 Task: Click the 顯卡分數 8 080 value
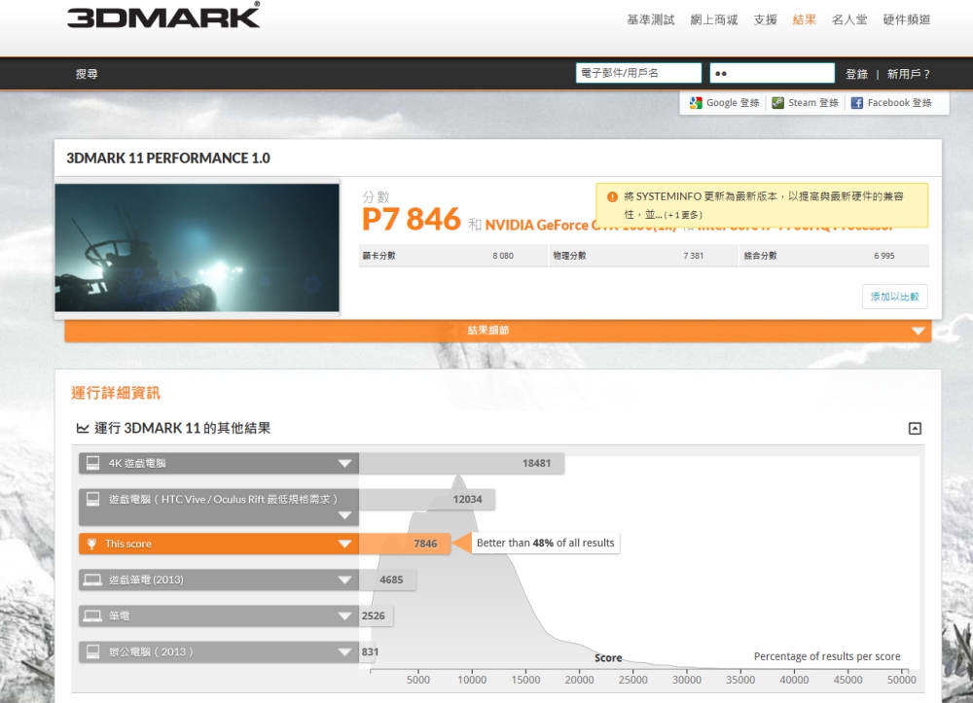503,256
